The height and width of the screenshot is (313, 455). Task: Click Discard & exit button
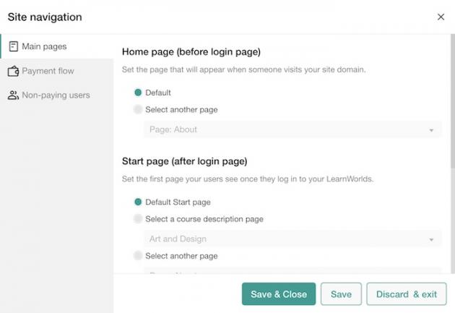407,294
